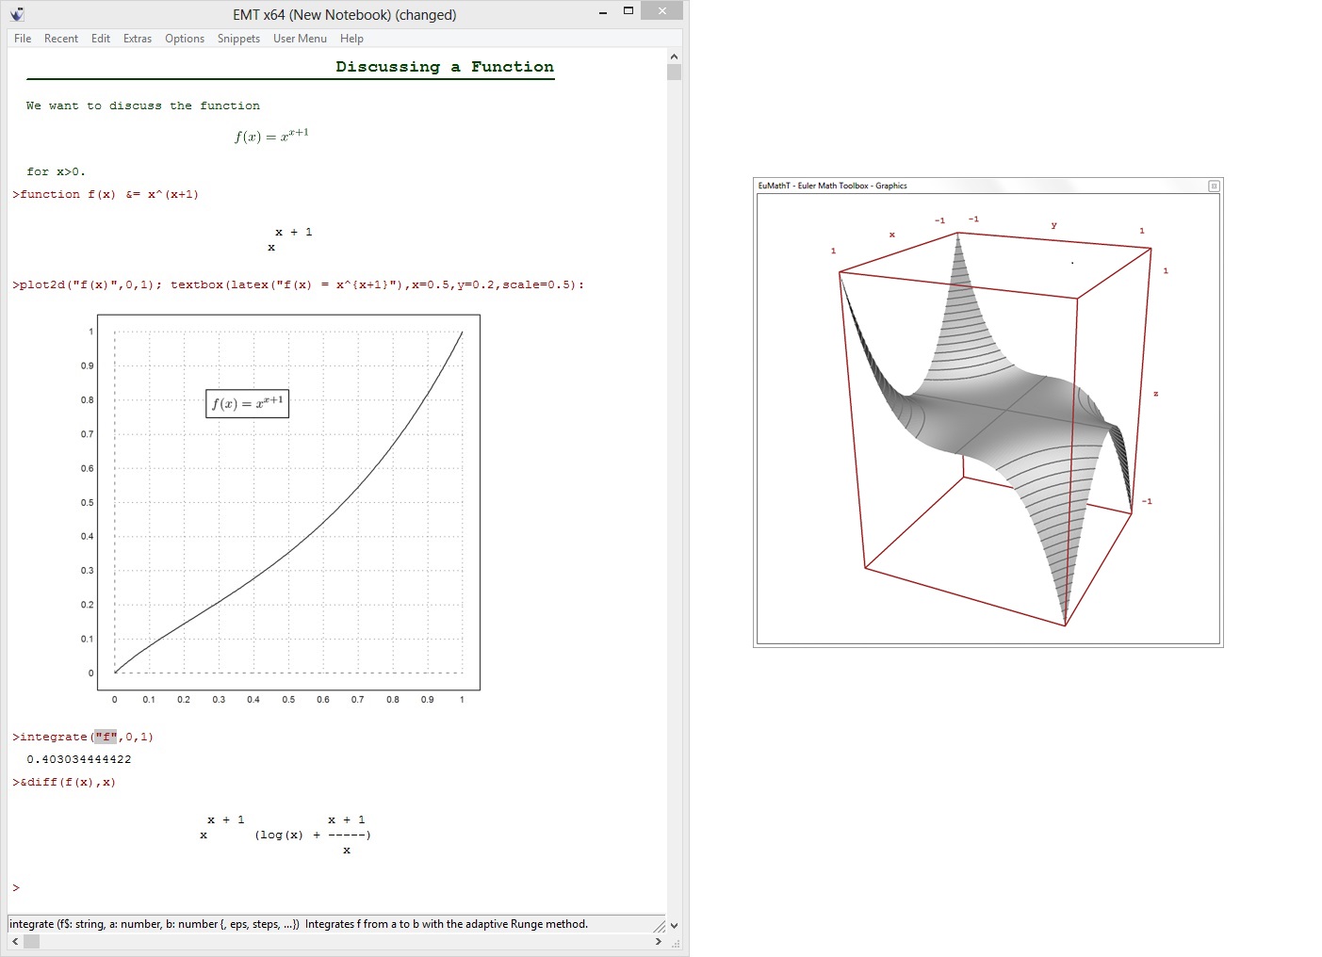Click the vertical scrollbar thumb
Image resolution: width=1322 pixels, height=957 pixels.
tap(674, 73)
